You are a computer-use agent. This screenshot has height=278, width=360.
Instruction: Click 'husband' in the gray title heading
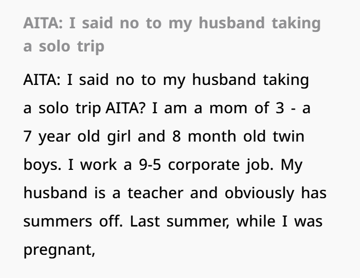coord(231,23)
